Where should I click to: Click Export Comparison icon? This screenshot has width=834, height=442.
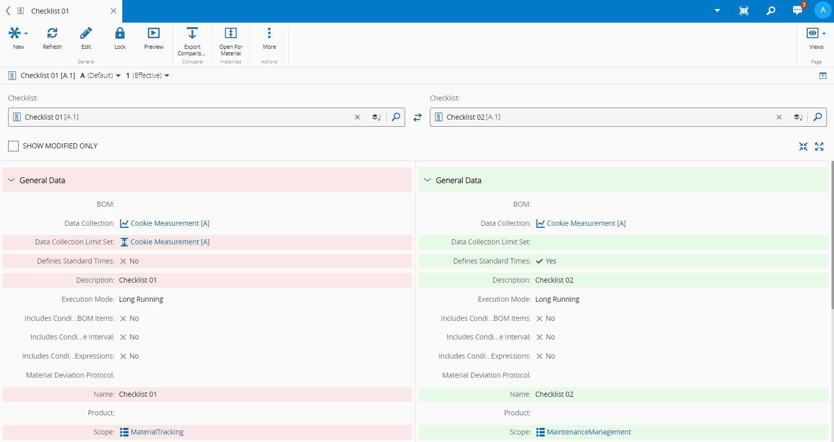click(192, 34)
